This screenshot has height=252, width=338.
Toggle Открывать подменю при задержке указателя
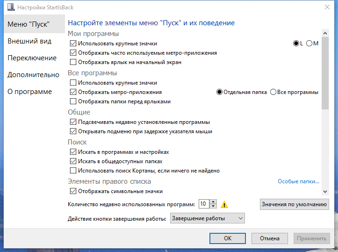pyautogui.click(x=73, y=131)
